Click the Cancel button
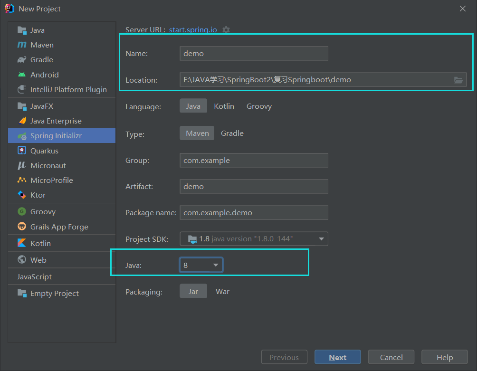This screenshot has height=371, width=477. (391, 357)
